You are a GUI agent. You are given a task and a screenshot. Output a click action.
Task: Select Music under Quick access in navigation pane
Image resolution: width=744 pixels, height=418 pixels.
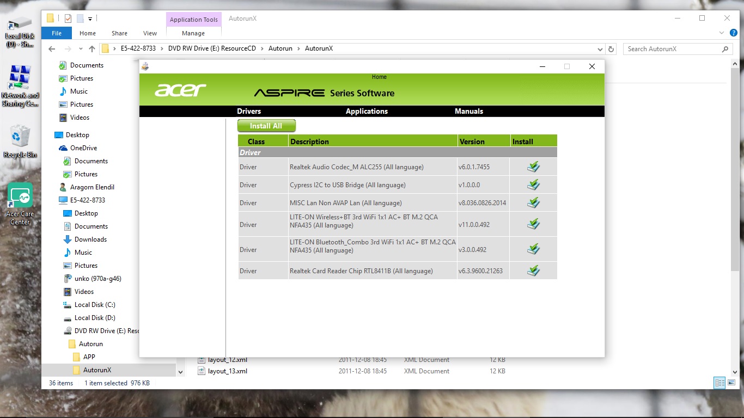[x=79, y=91]
